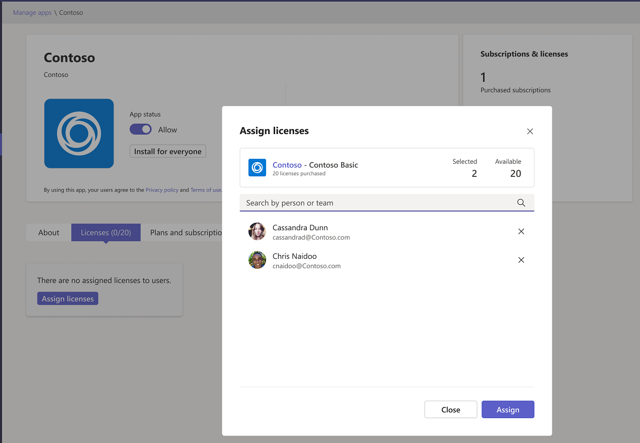Click cnaidoo@Contoso.com email text
Image resolution: width=640 pixels, height=443 pixels.
pos(307,266)
